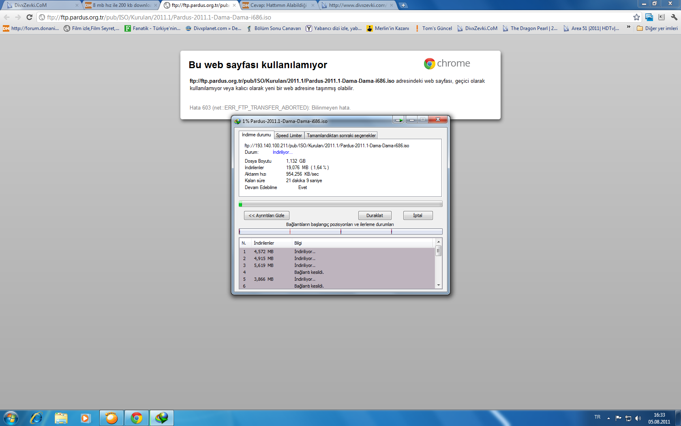Switch to Chrome on the taskbar
Viewport: 681px width, 426px height.
[137, 418]
